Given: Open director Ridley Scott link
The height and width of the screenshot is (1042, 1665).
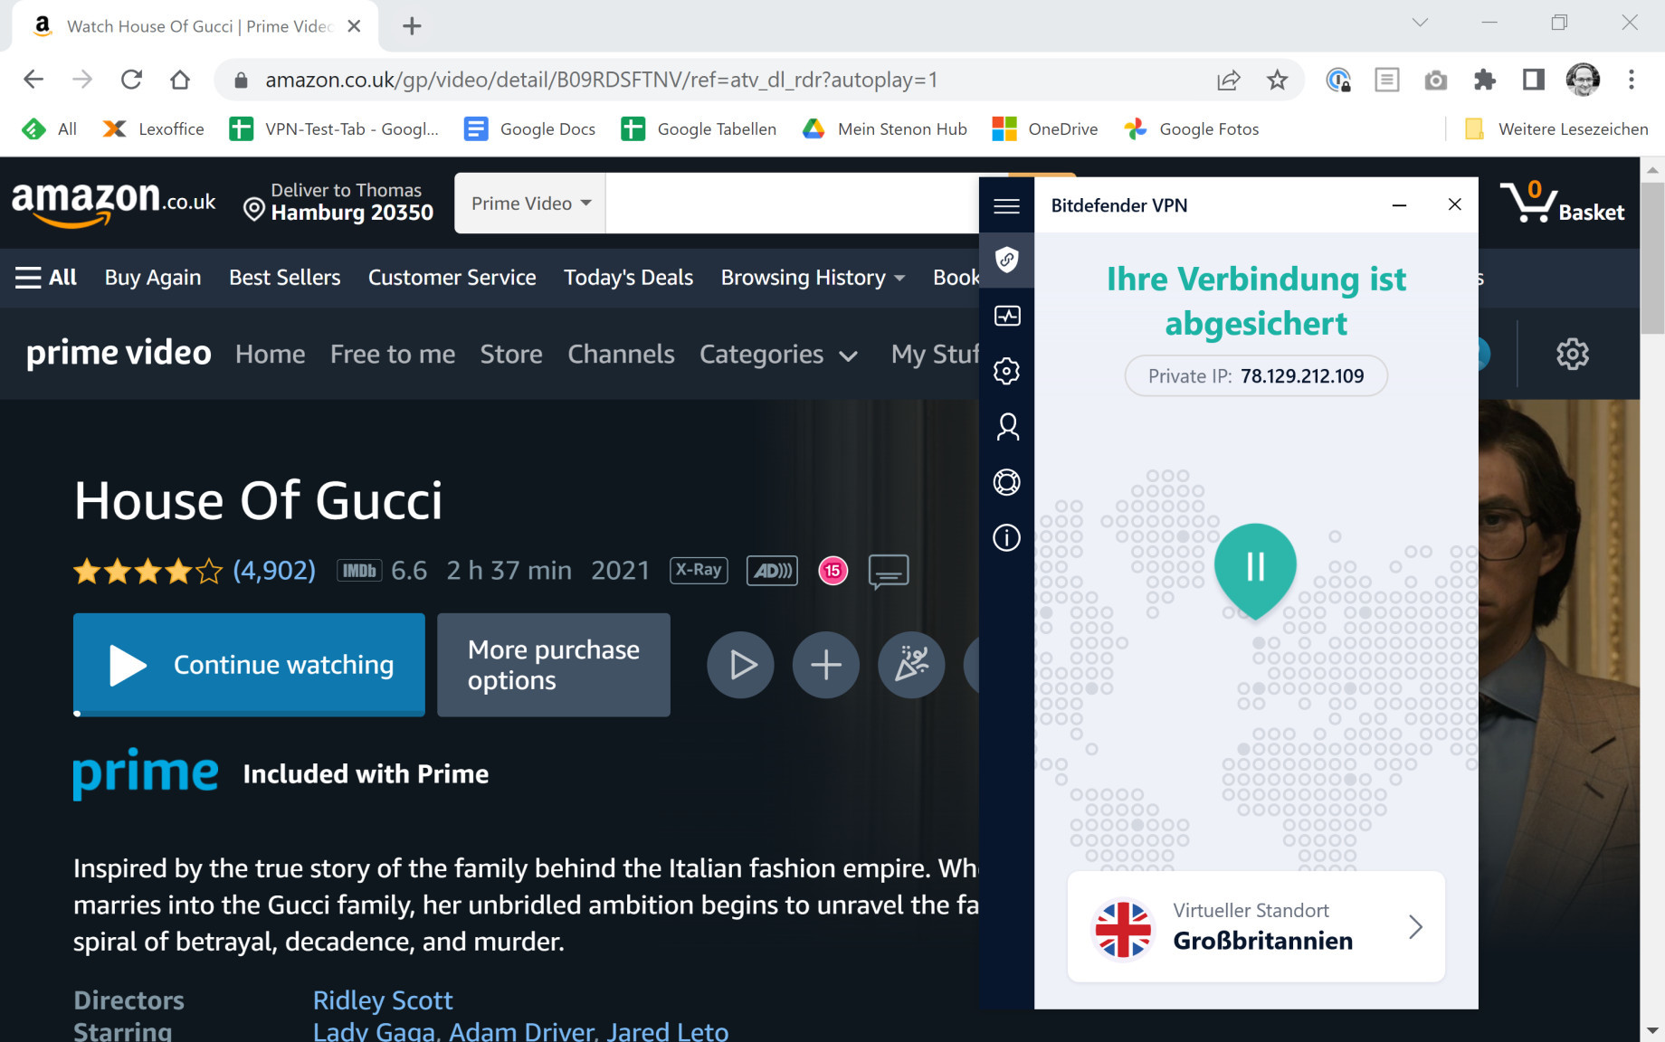Looking at the screenshot, I should click(x=383, y=999).
